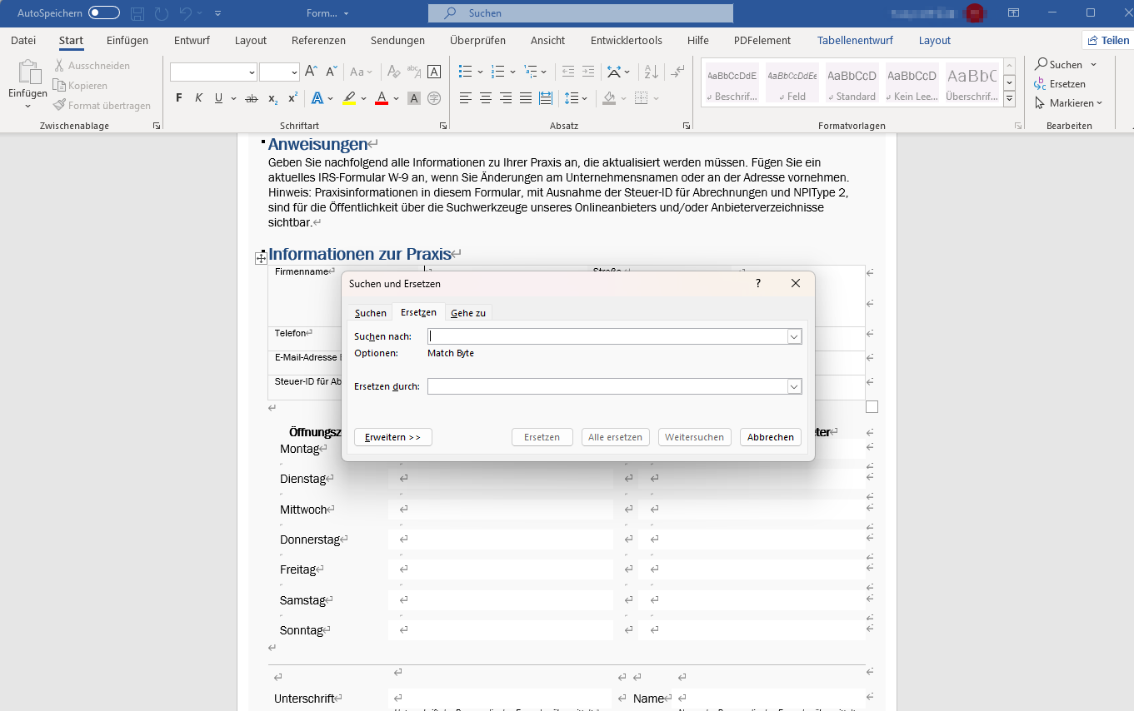Open the Einfügen paste dropdown arrow
1134x711 pixels.
(x=27, y=106)
